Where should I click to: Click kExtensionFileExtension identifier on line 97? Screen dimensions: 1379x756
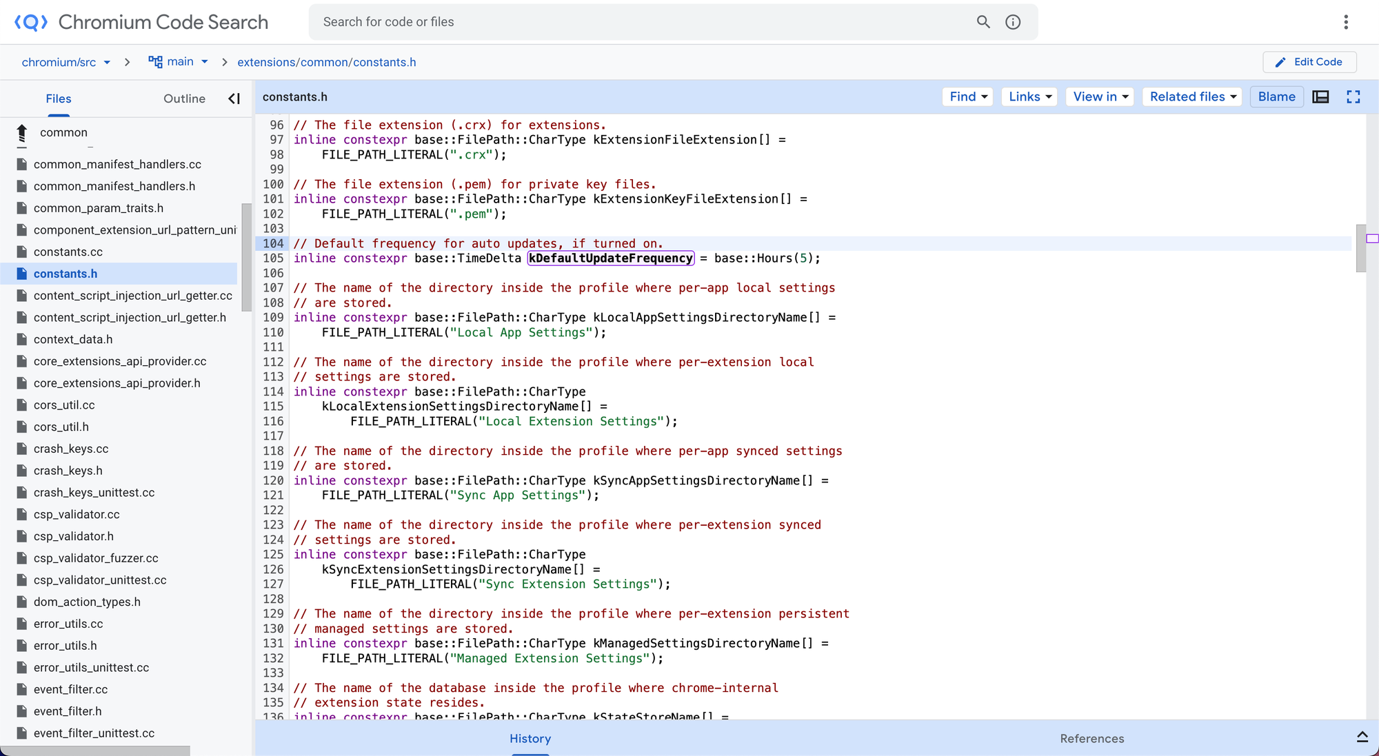pos(675,140)
